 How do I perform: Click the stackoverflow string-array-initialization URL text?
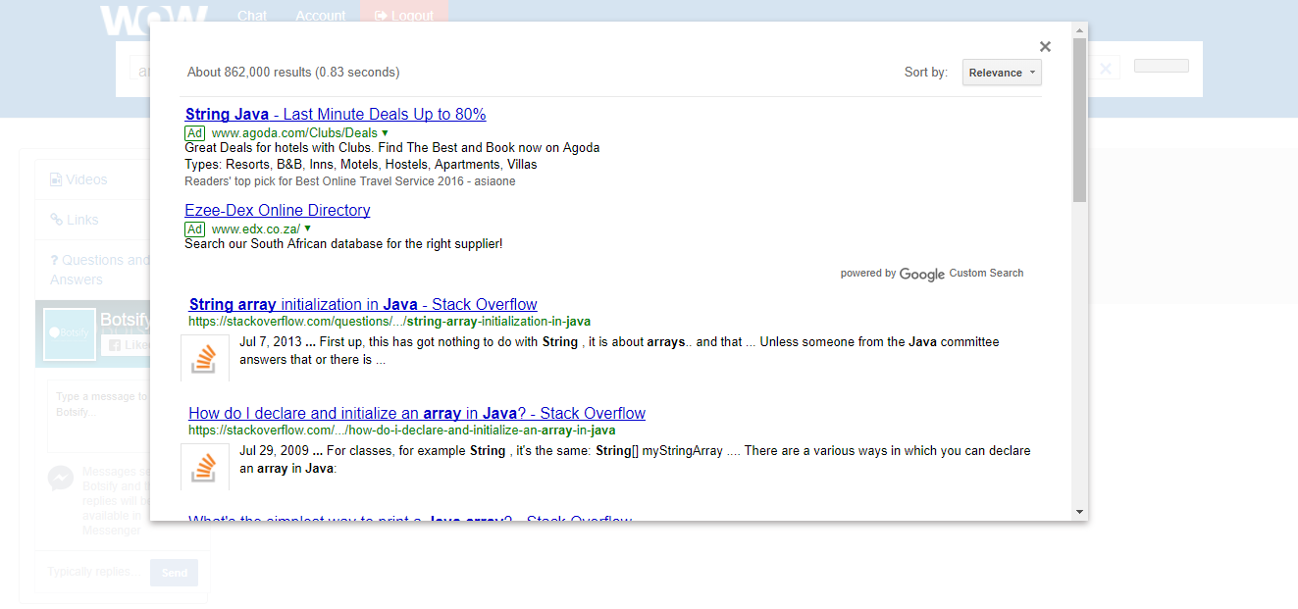389,321
